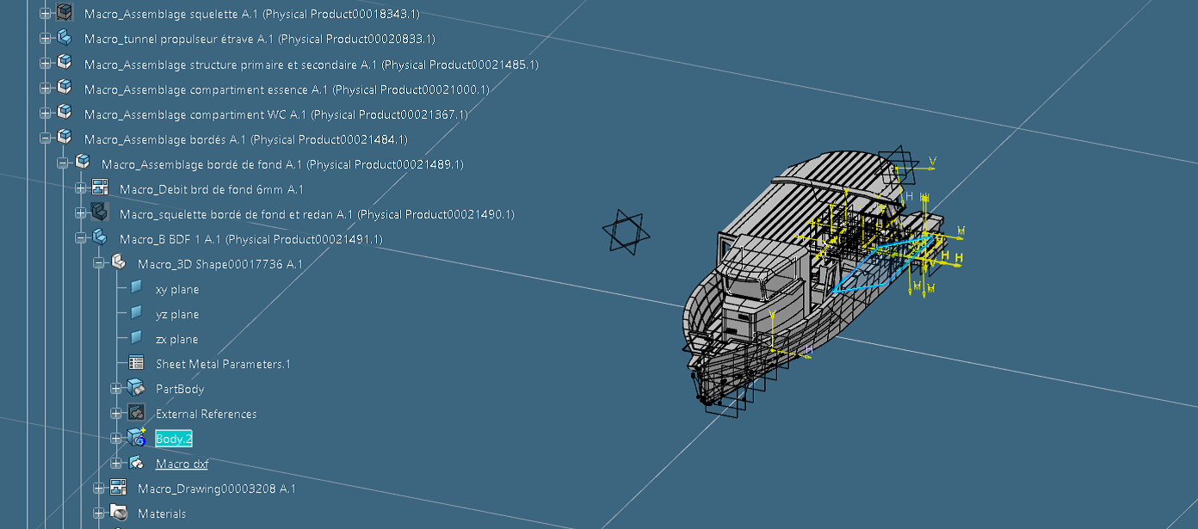
Task: Click the External References icon
Action: pos(136,413)
